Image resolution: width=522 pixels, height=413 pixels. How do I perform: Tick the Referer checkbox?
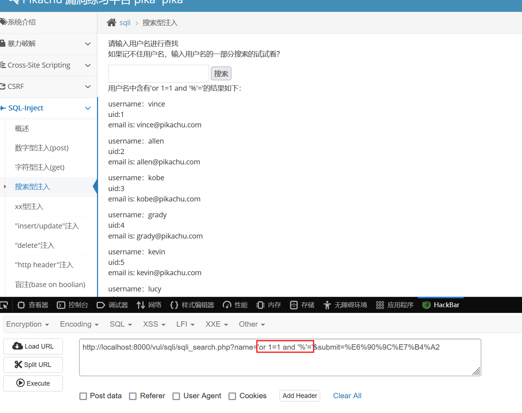click(133, 396)
